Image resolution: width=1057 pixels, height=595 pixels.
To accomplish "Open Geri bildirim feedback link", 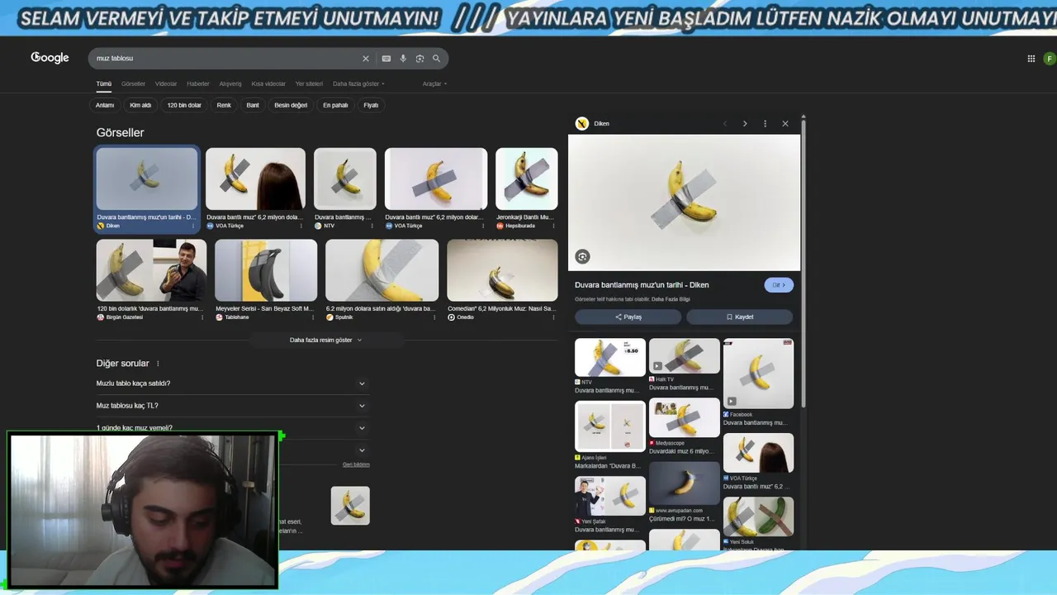I will point(356,464).
